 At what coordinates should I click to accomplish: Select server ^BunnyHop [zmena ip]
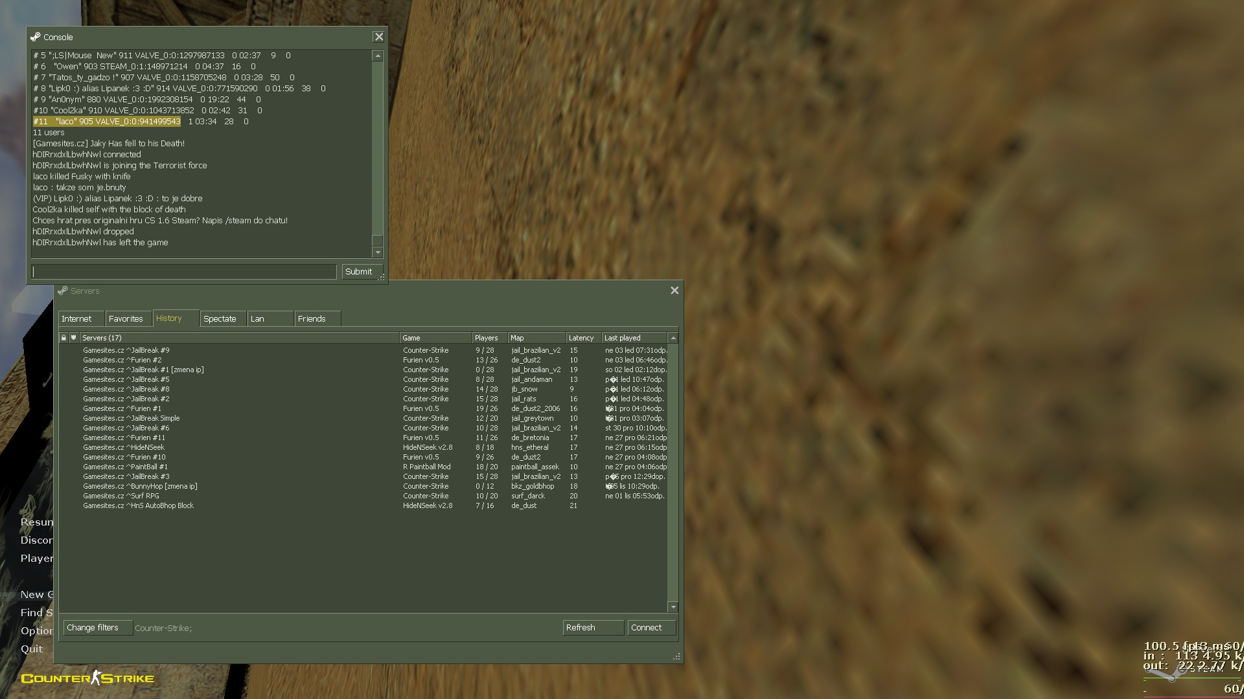pyautogui.click(x=363, y=486)
